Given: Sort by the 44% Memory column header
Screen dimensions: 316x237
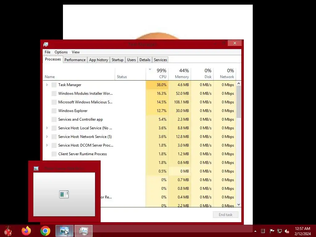Looking at the screenshot, I should coord(180,74).
